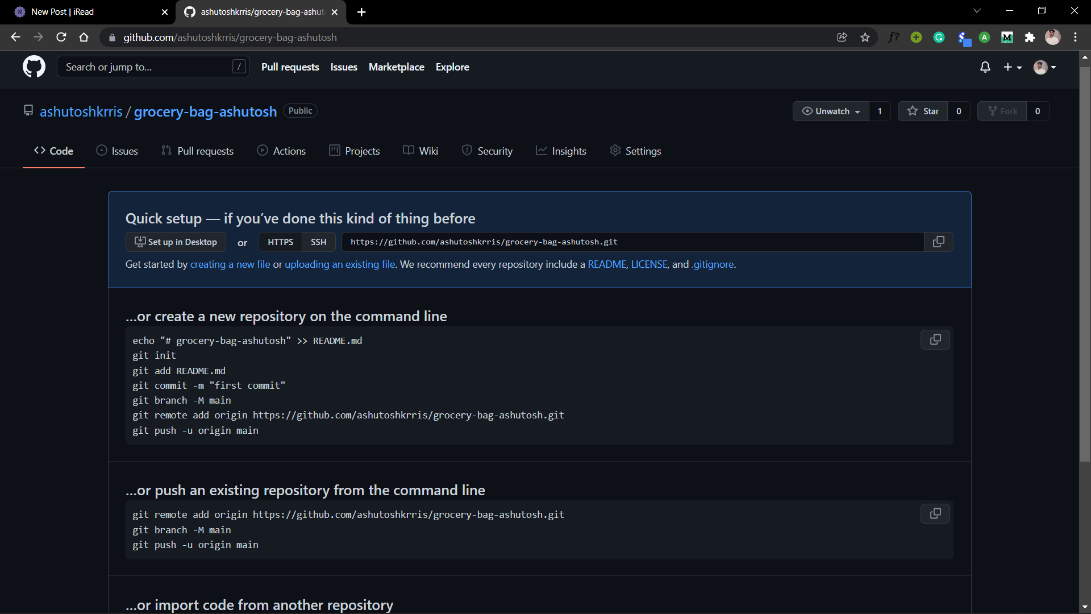Expand the Unwatch dropdown
This screenshot has width=1091, height=614.
[831, 111]
